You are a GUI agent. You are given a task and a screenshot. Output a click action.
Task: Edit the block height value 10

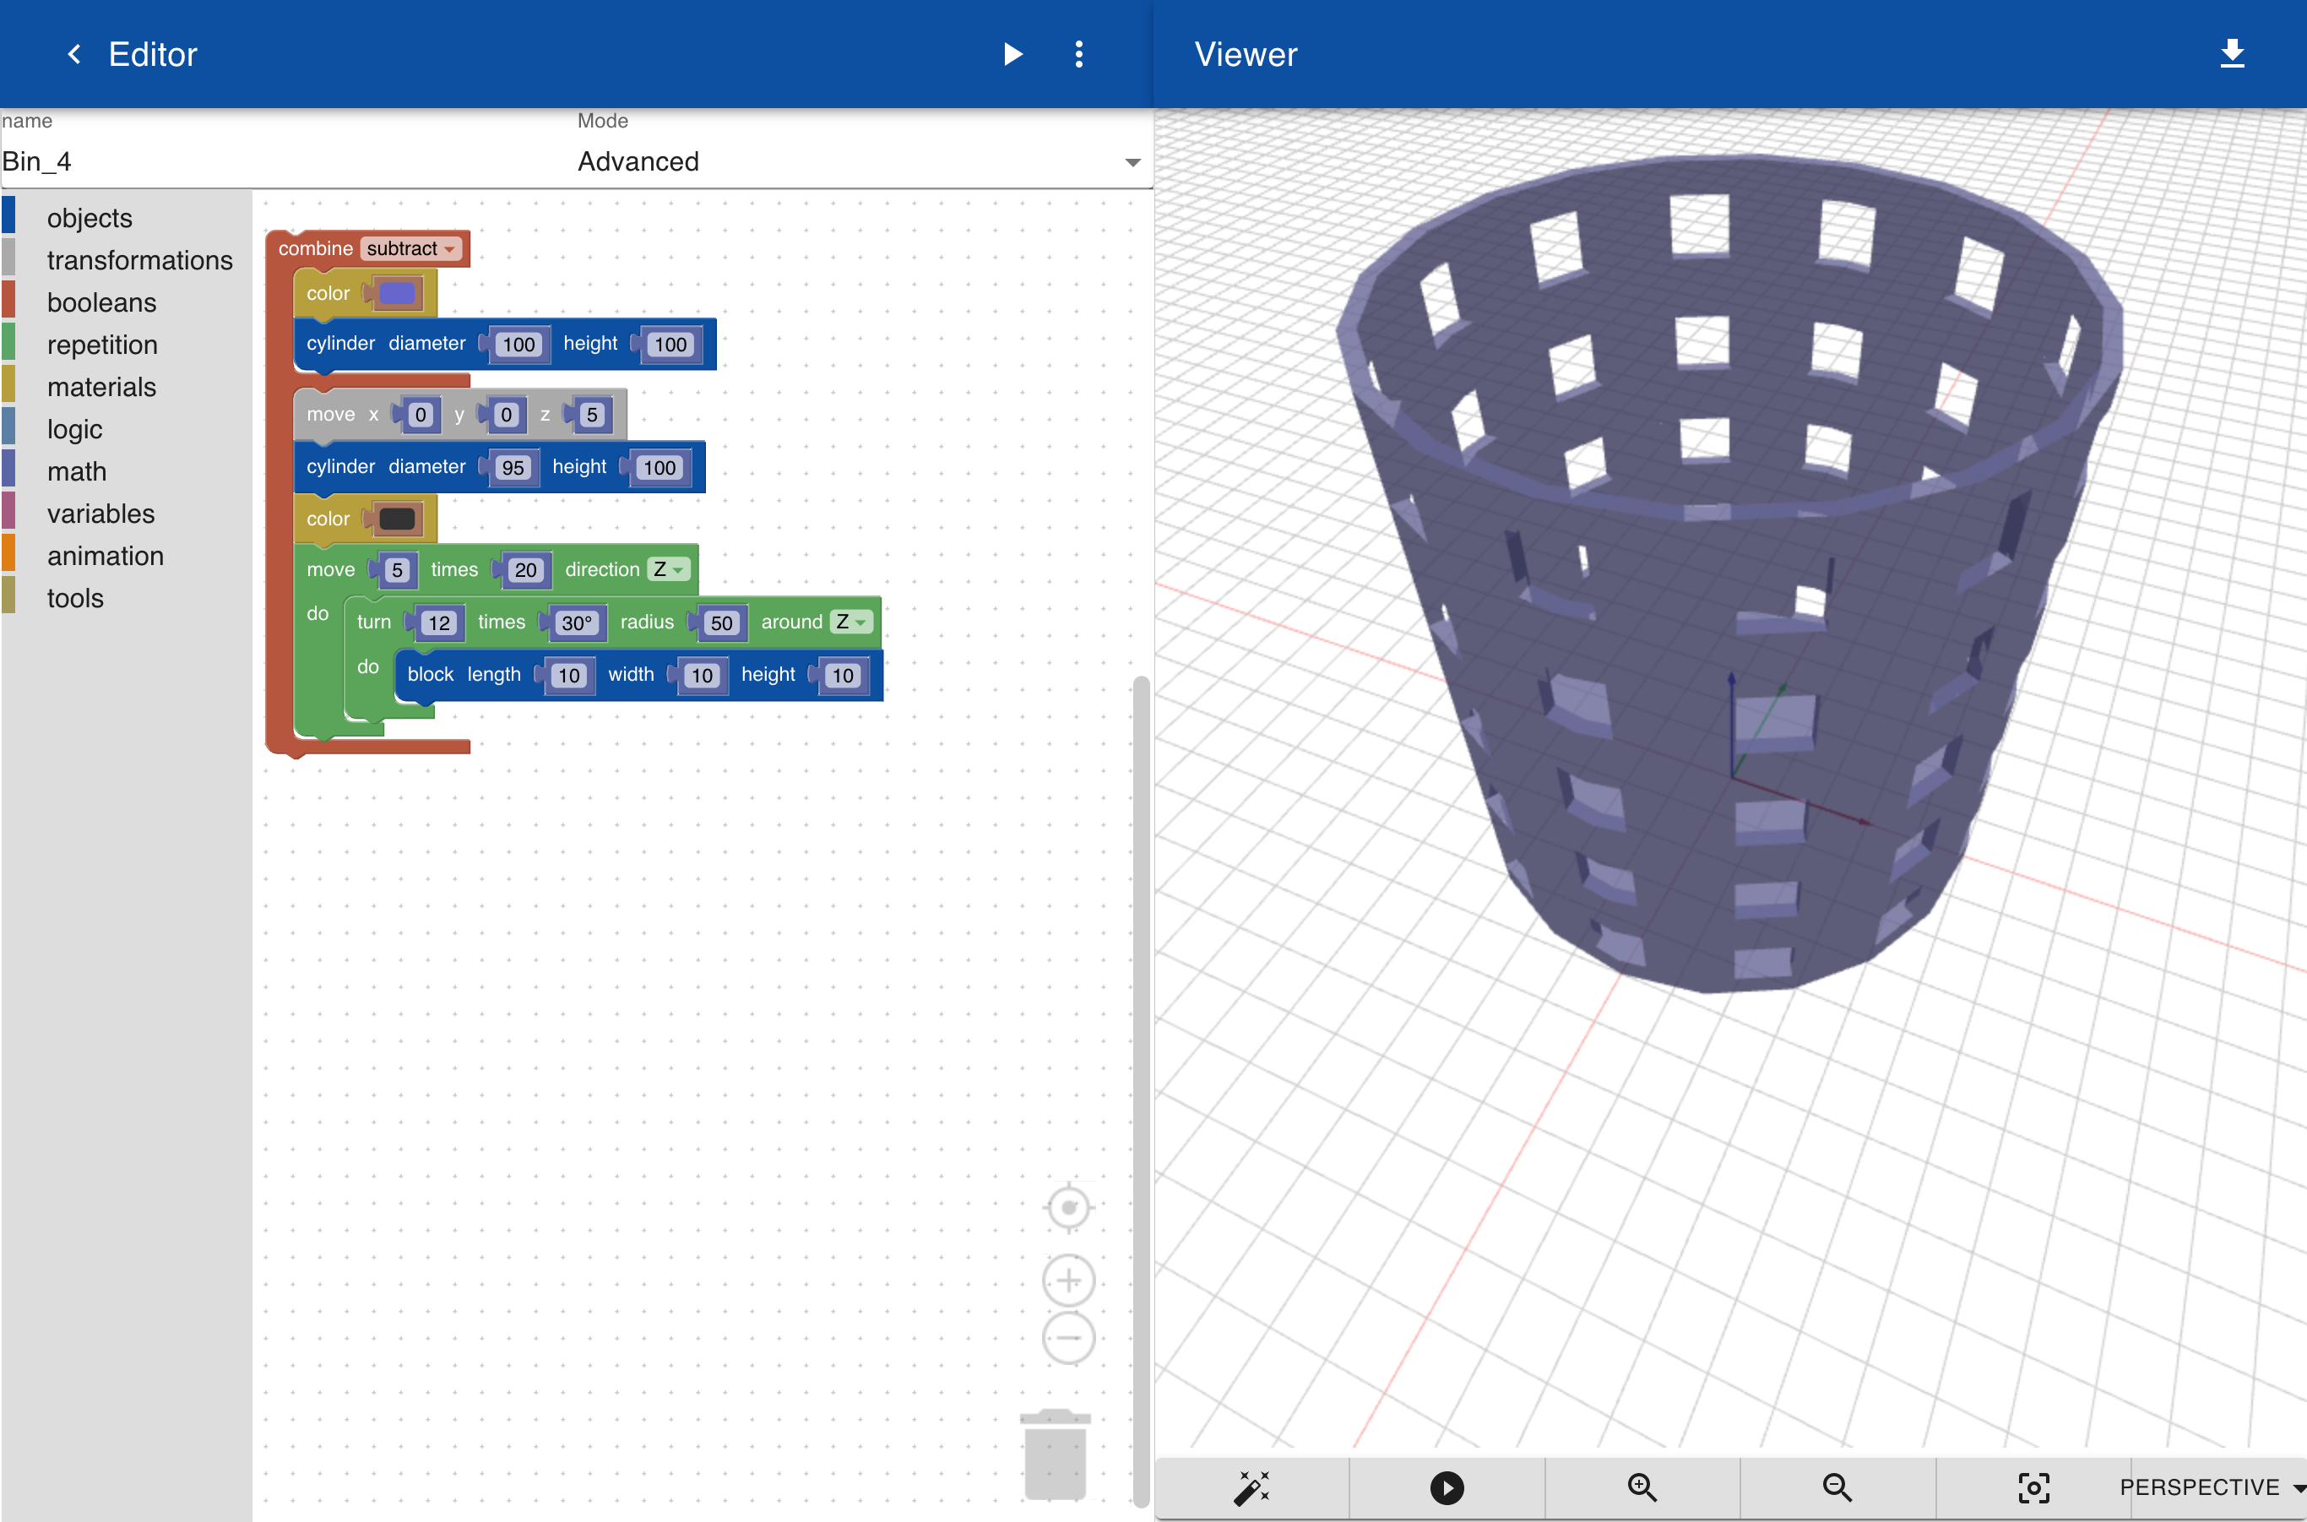pos(843,676)
